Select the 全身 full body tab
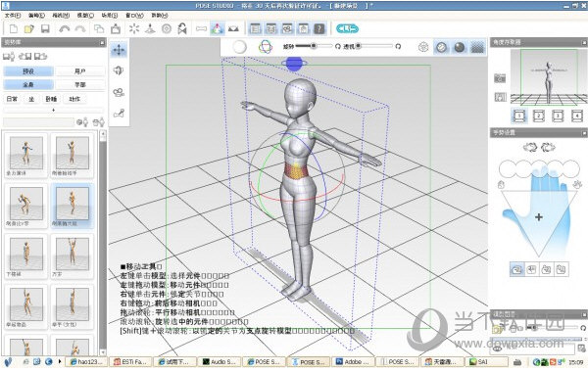This screenshot has height=372, width=588. (x=28, y=84)
